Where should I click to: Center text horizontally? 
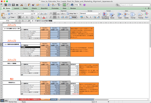[x=55, y=17]
